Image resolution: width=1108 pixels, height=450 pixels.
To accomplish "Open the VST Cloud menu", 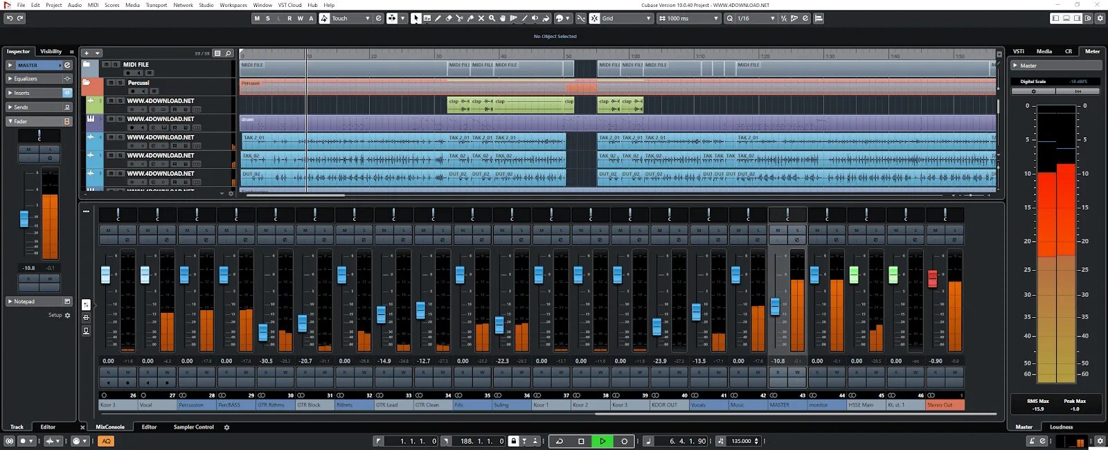I will (x=289, y=5).
